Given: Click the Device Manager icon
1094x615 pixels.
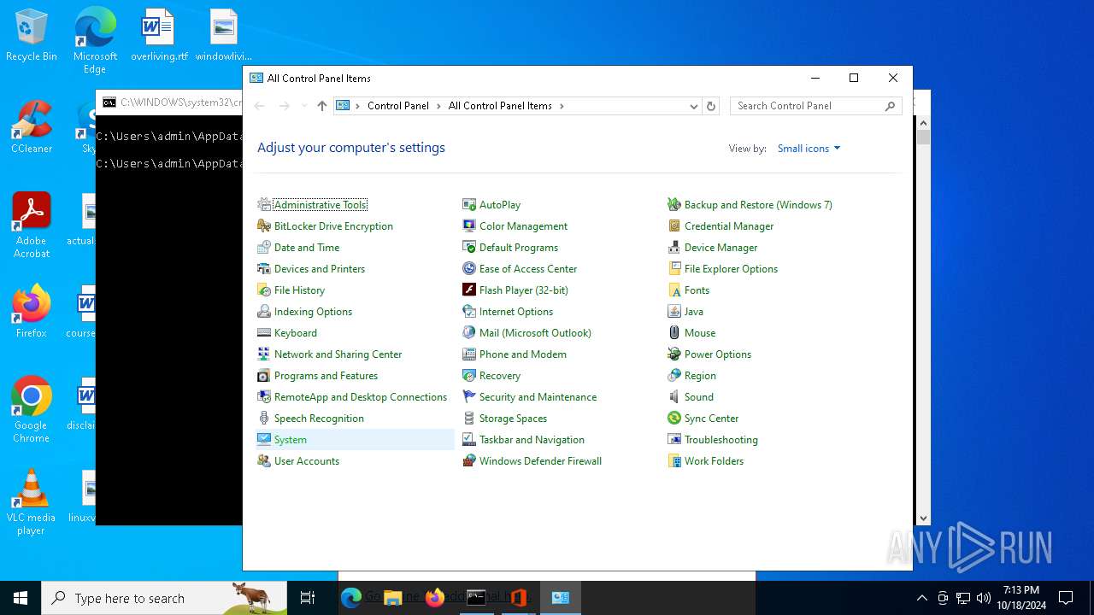Looking at the screenshot, I should 674,248.
